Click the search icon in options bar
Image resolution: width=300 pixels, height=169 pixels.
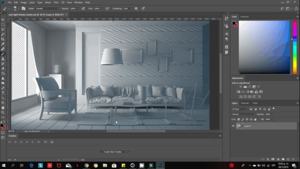[282, 8]
